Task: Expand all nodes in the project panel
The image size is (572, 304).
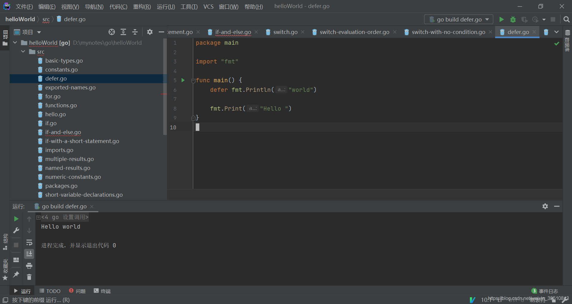Action: point(123,32)
